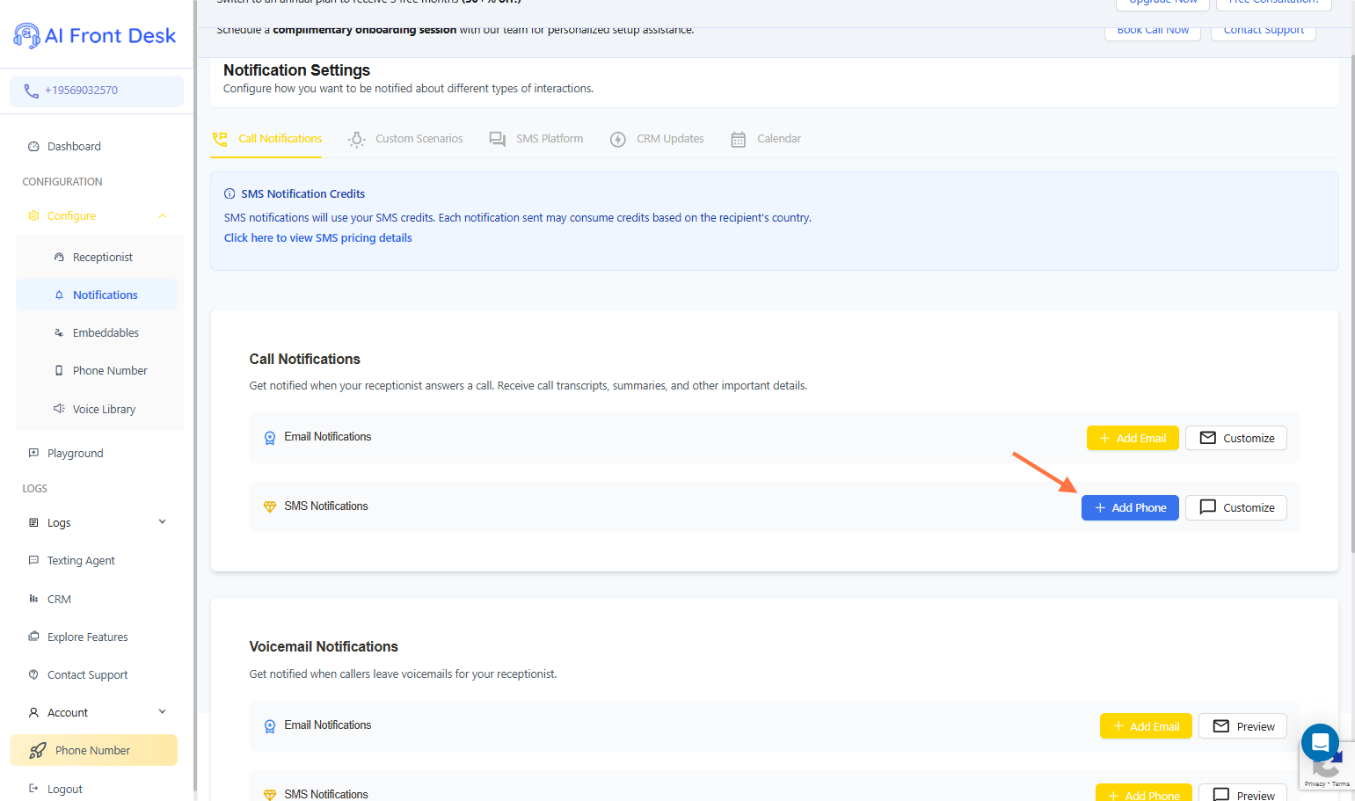Click the Contact Support top button

click(x=1264, y=31)
